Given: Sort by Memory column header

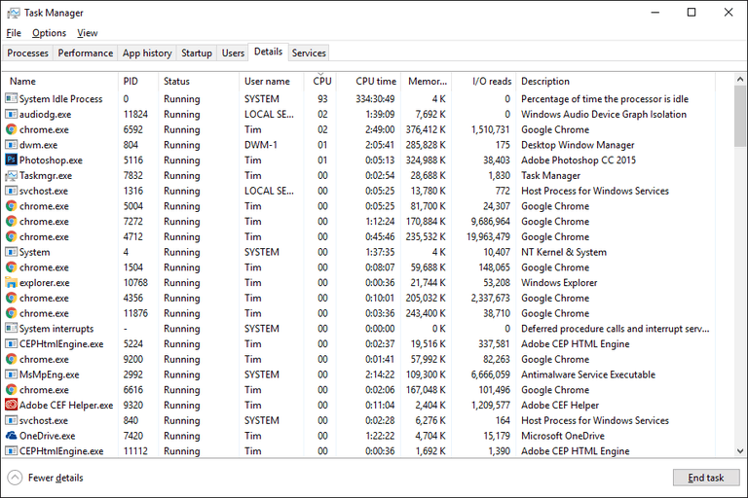Looking at the screenshot, I should (427, 81).
